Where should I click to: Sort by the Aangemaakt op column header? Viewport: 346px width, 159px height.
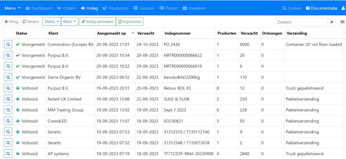(112, 33)
